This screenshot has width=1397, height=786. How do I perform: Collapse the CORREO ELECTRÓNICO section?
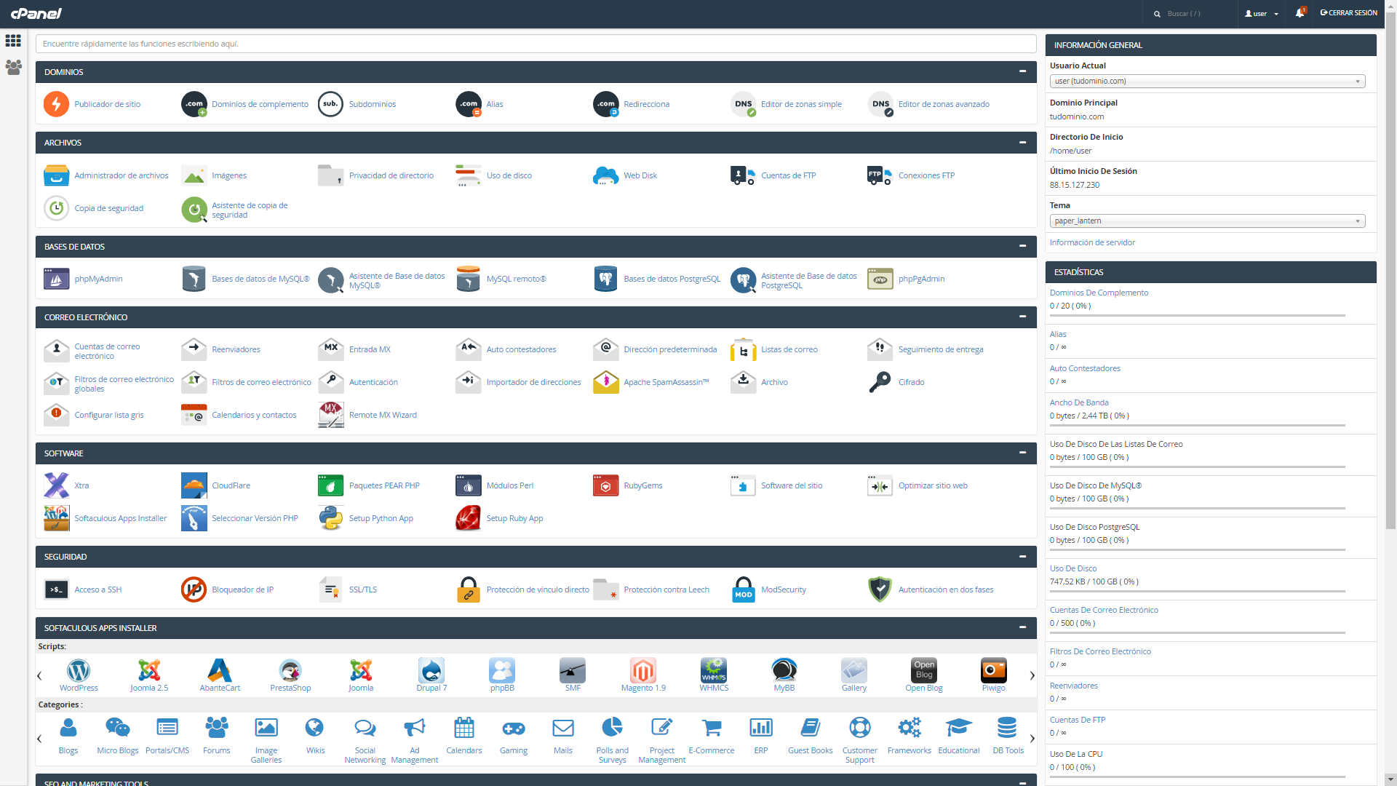[1022, 317]
